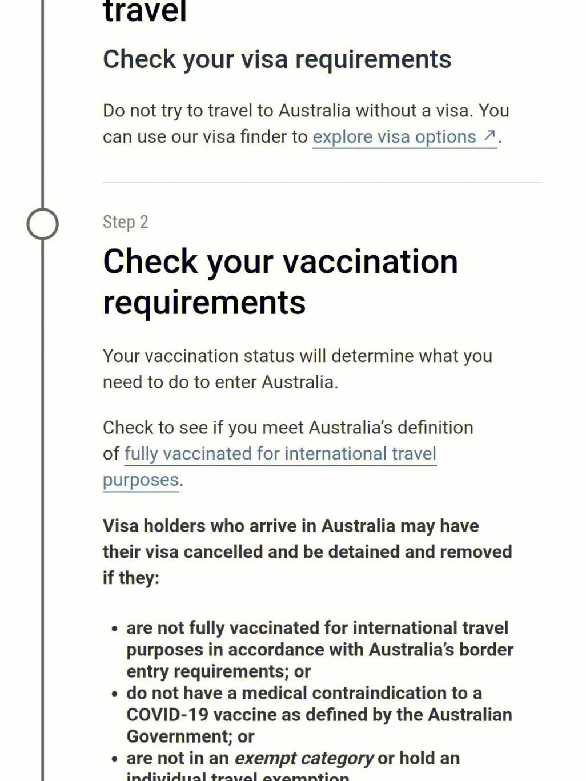The width and height of the screenshot is (586, 781).
Task: Click the external link arrow icon
Action: 489,136
